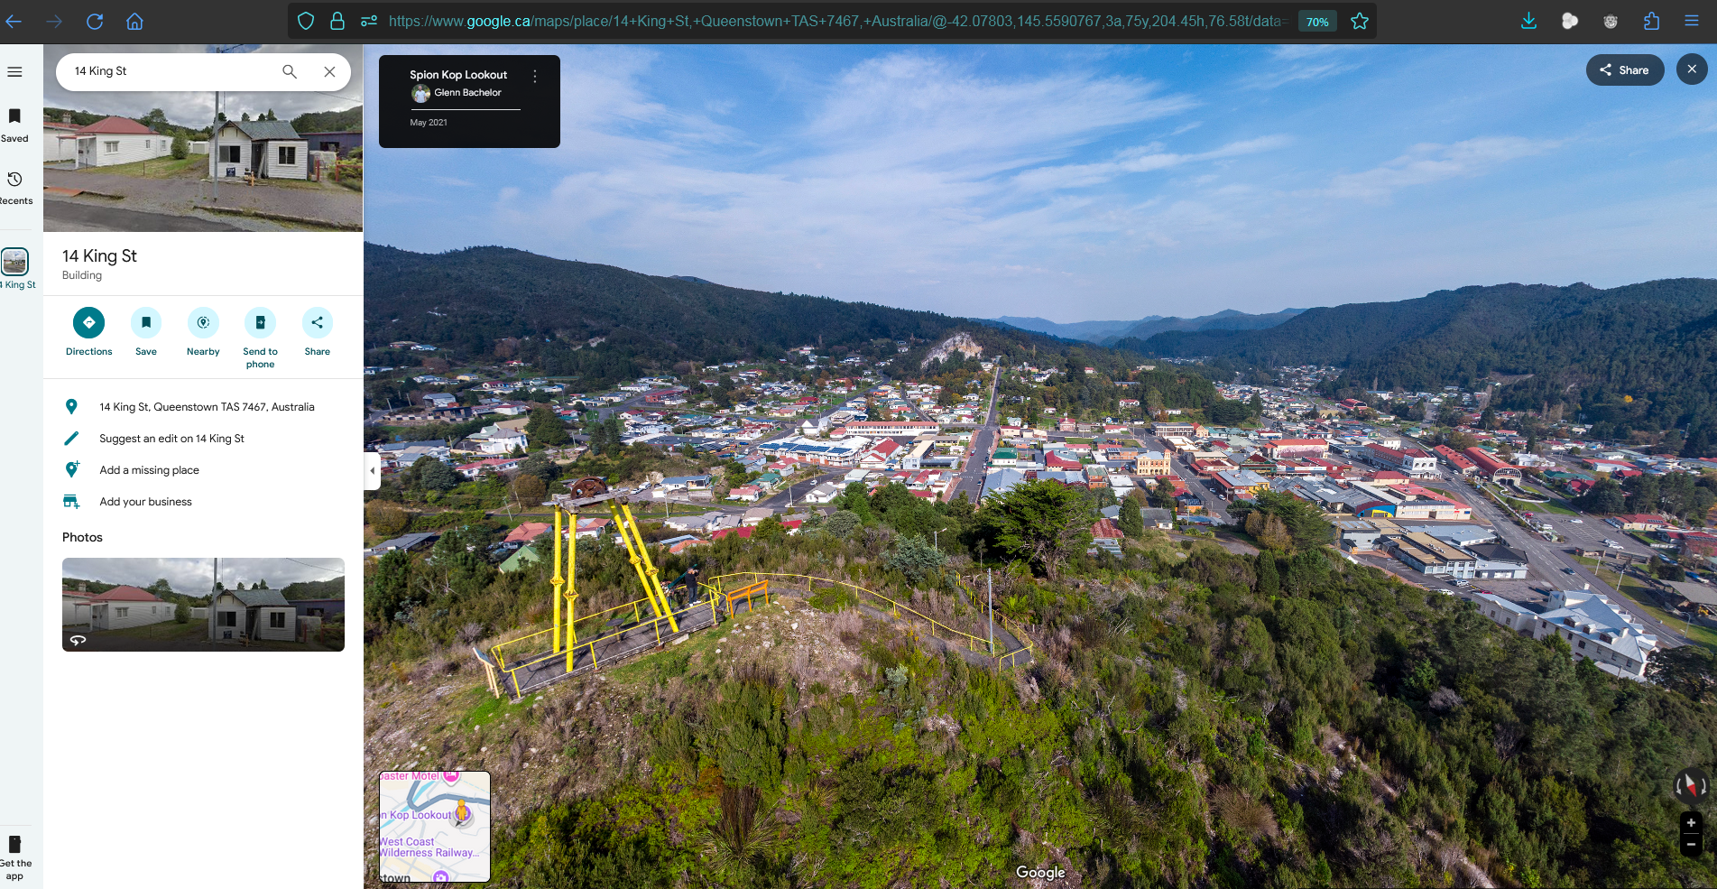Zoom out of the panorama

tap(1691, 845)
